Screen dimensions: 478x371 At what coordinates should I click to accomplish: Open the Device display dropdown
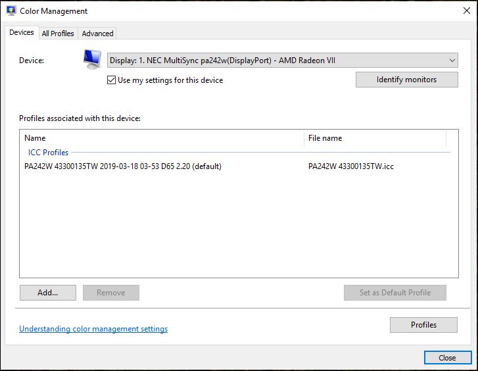point(282,61)
